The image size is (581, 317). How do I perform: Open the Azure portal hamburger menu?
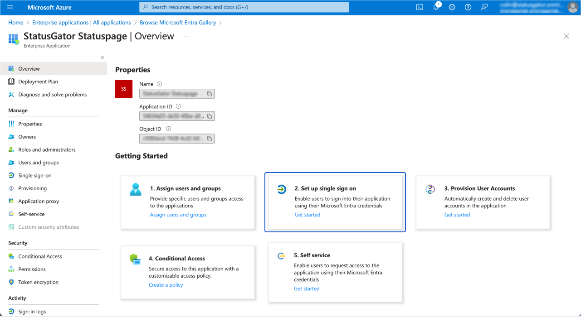pos(10,7)
